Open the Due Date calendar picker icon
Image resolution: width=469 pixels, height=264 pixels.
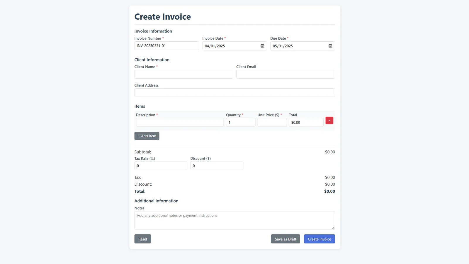330,46
